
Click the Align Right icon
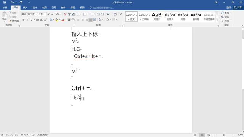(x=87, y=20)
